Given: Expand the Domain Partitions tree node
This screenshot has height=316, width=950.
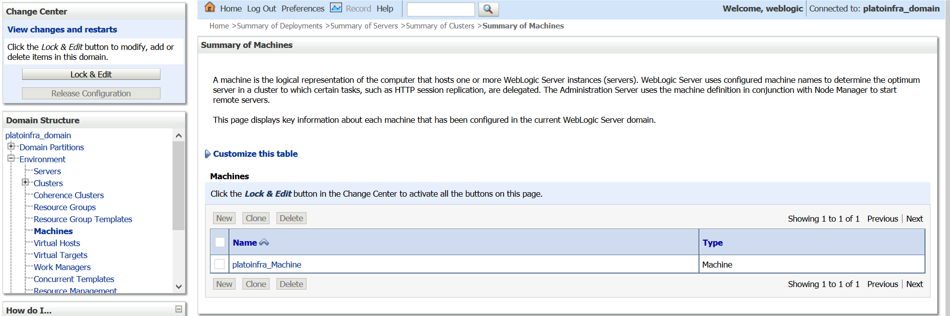Looking at the screenshot, I should click(x=11, y=146).
